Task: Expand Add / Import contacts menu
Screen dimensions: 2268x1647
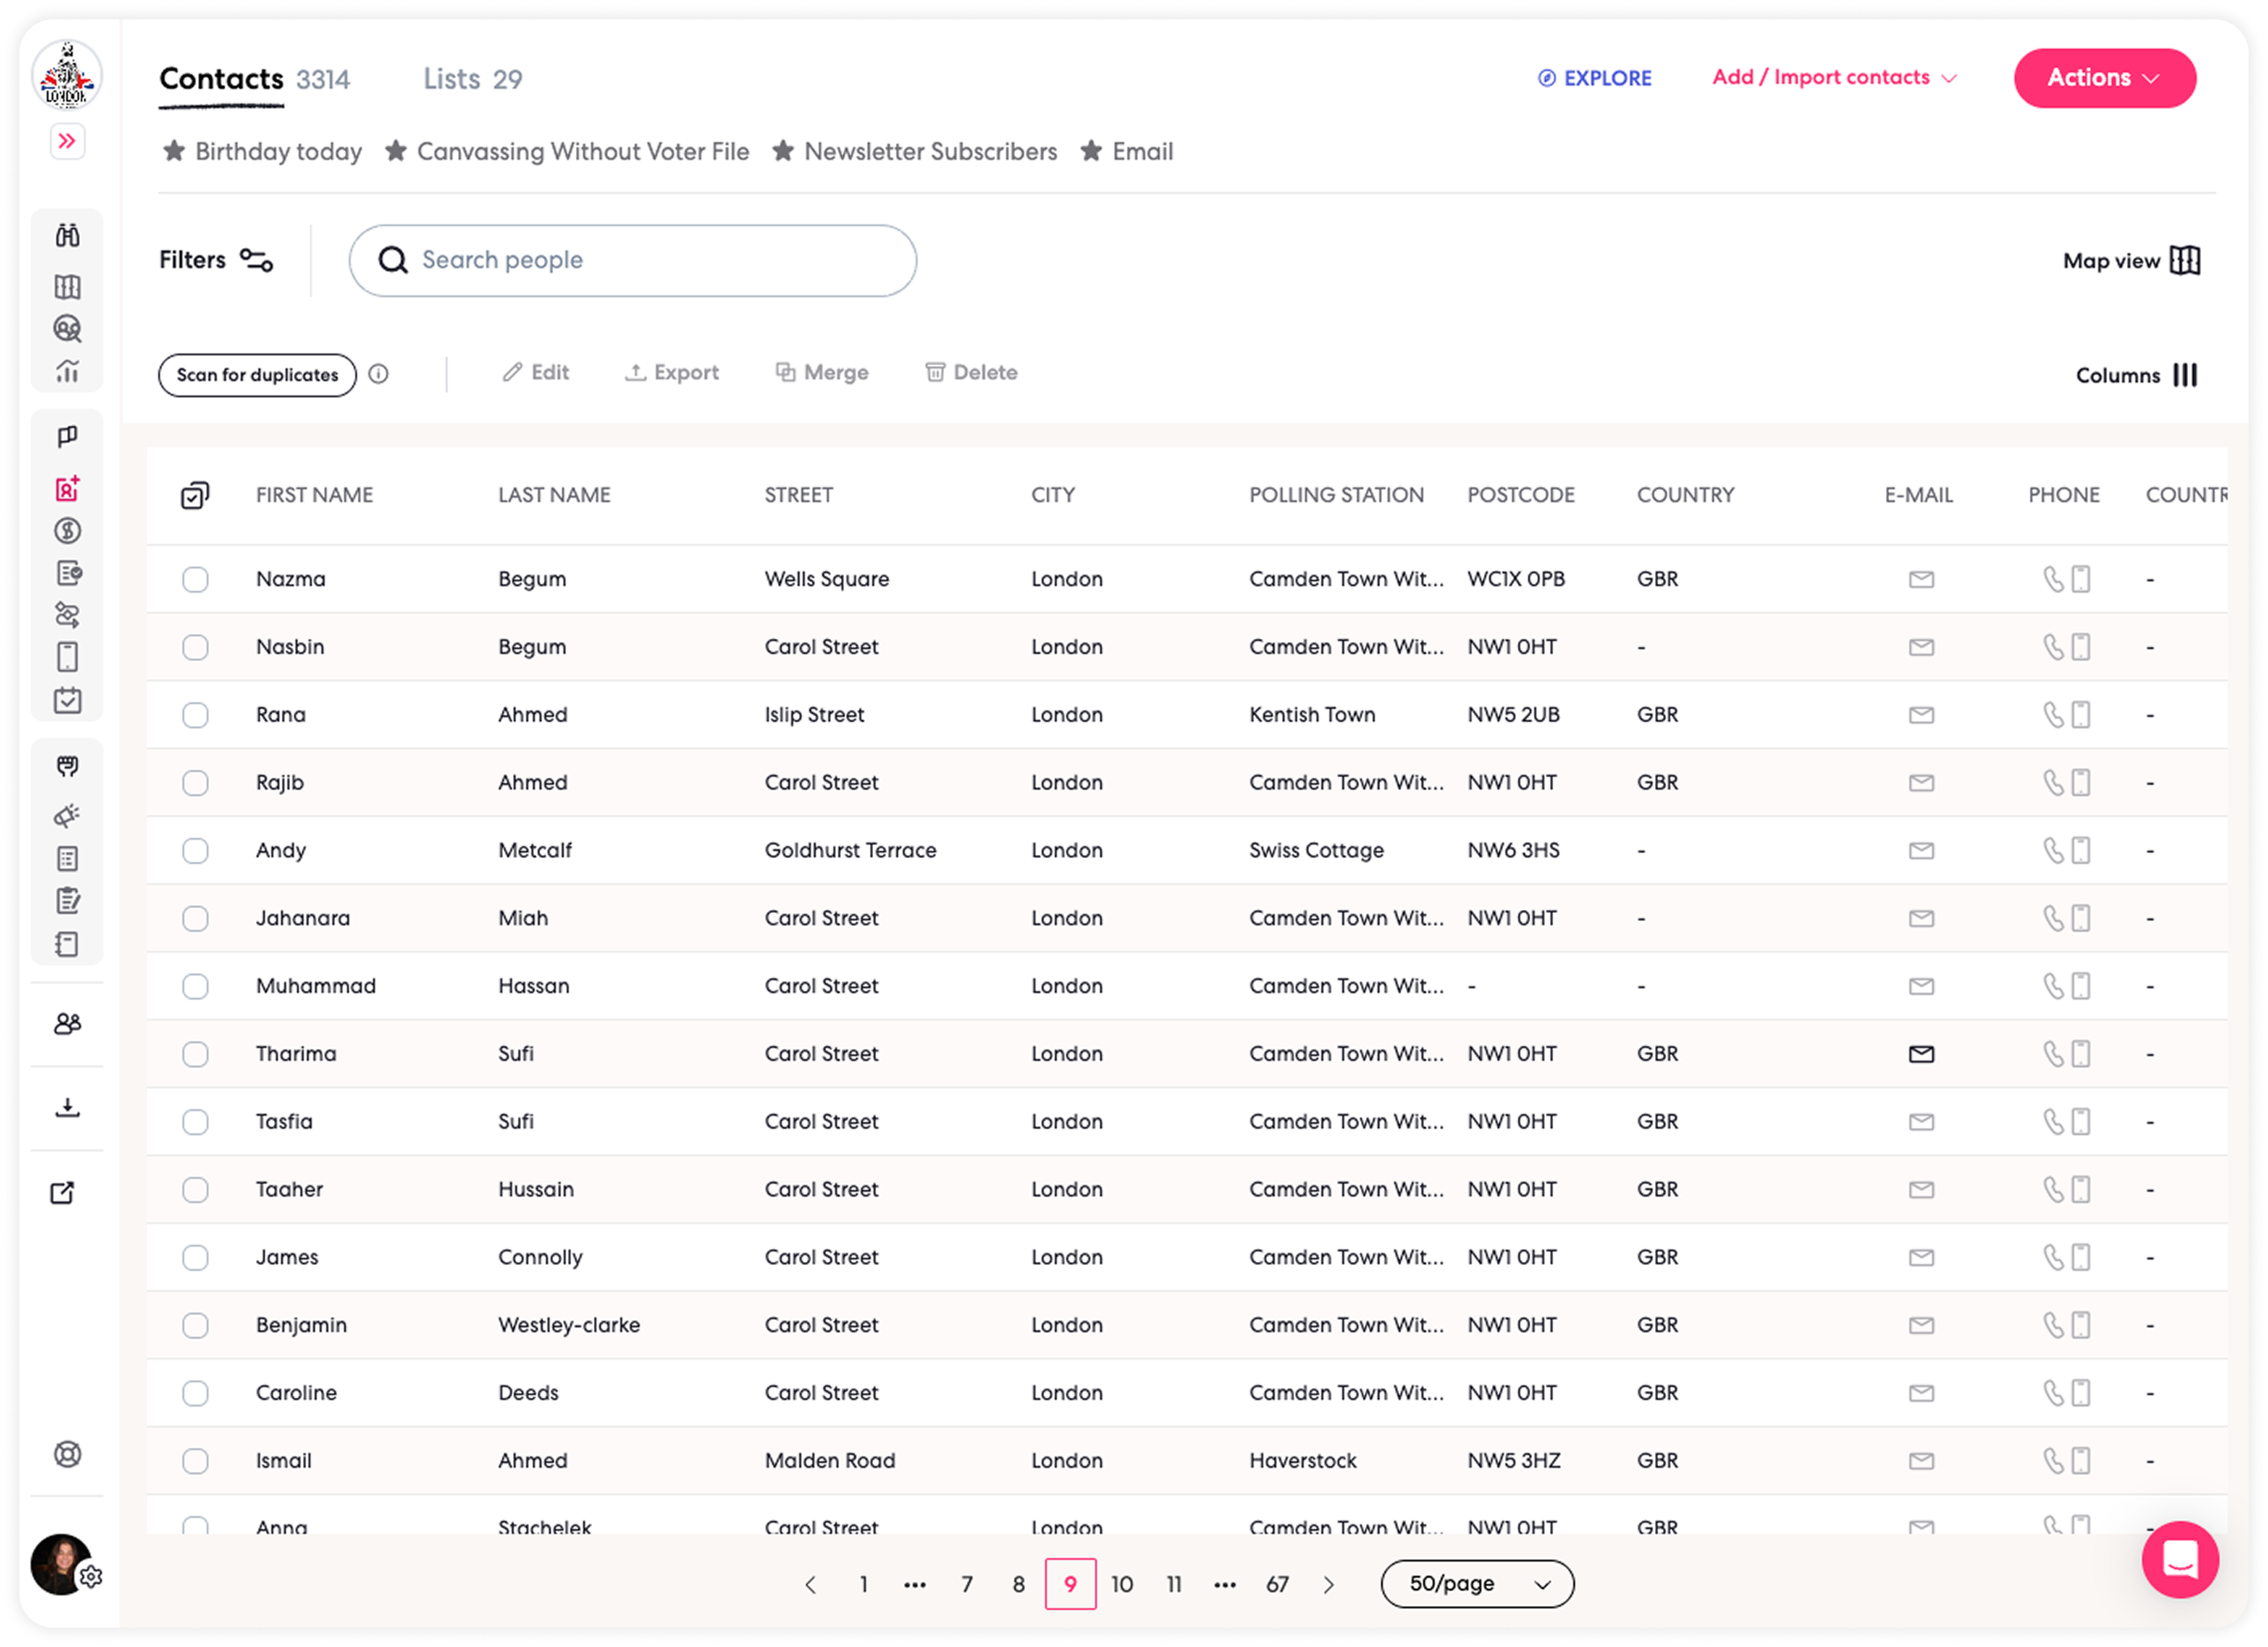Action: tap(1833, 78)
